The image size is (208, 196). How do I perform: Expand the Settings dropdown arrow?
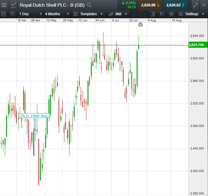coord(203,14)
